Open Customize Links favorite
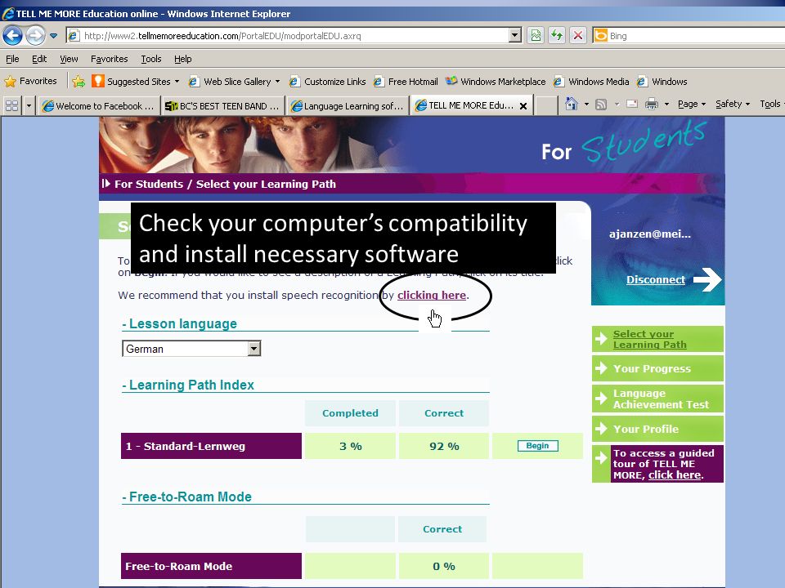Screen dimensions: 785x588 pos(327,82)
